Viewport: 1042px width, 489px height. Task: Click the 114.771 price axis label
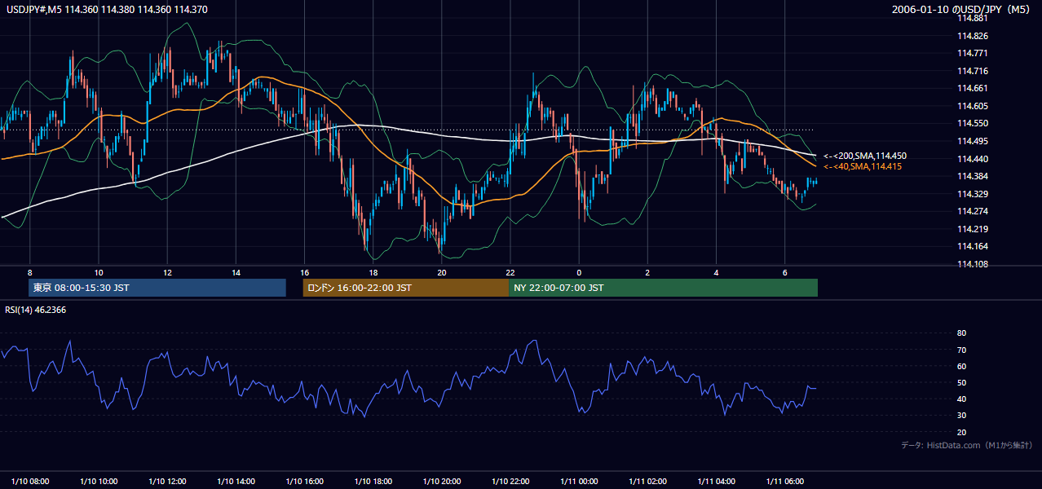click(x=972, y=53)
